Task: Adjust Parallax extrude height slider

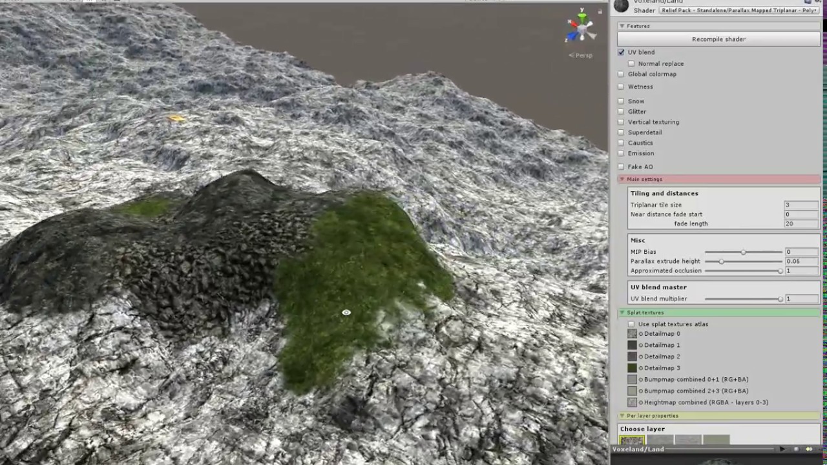Action: [743, 262]
